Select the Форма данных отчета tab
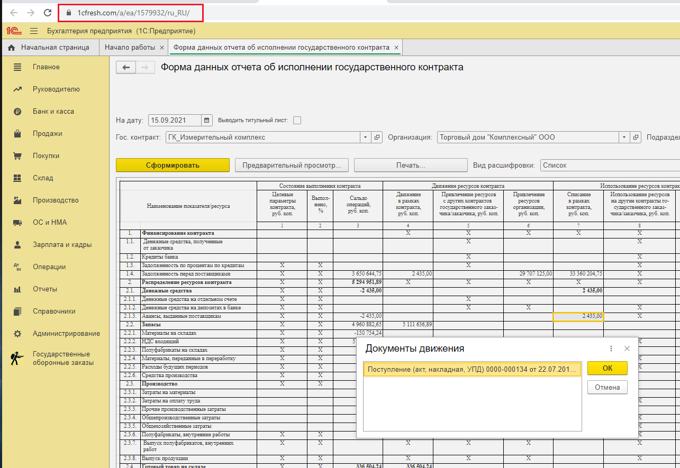 282,47
